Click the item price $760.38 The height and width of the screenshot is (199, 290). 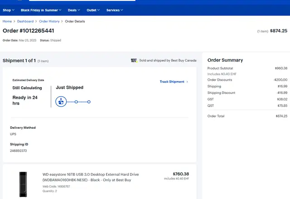point(181,174)
